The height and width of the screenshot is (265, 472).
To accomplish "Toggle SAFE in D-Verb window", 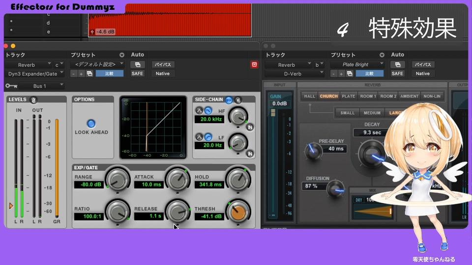I will point(397,74).
